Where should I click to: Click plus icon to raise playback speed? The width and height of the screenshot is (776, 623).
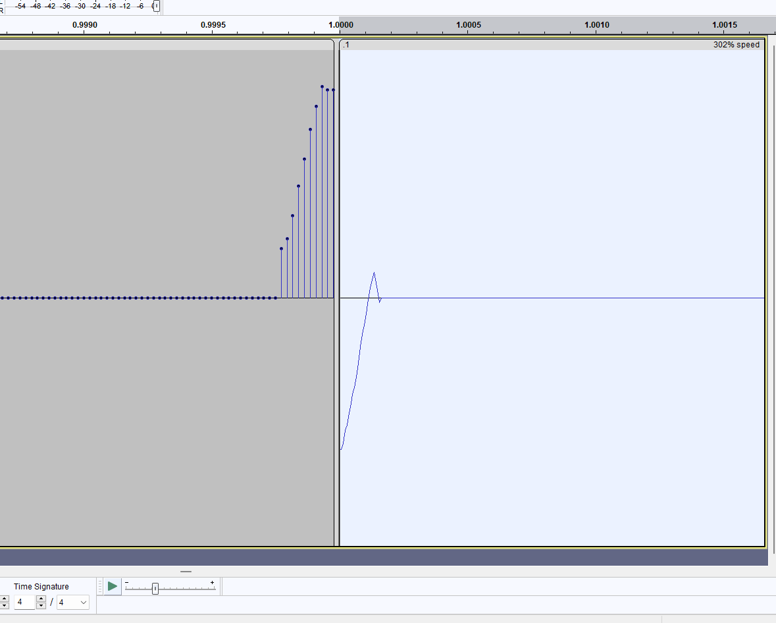pyautogui.click(x=212, y=582)
